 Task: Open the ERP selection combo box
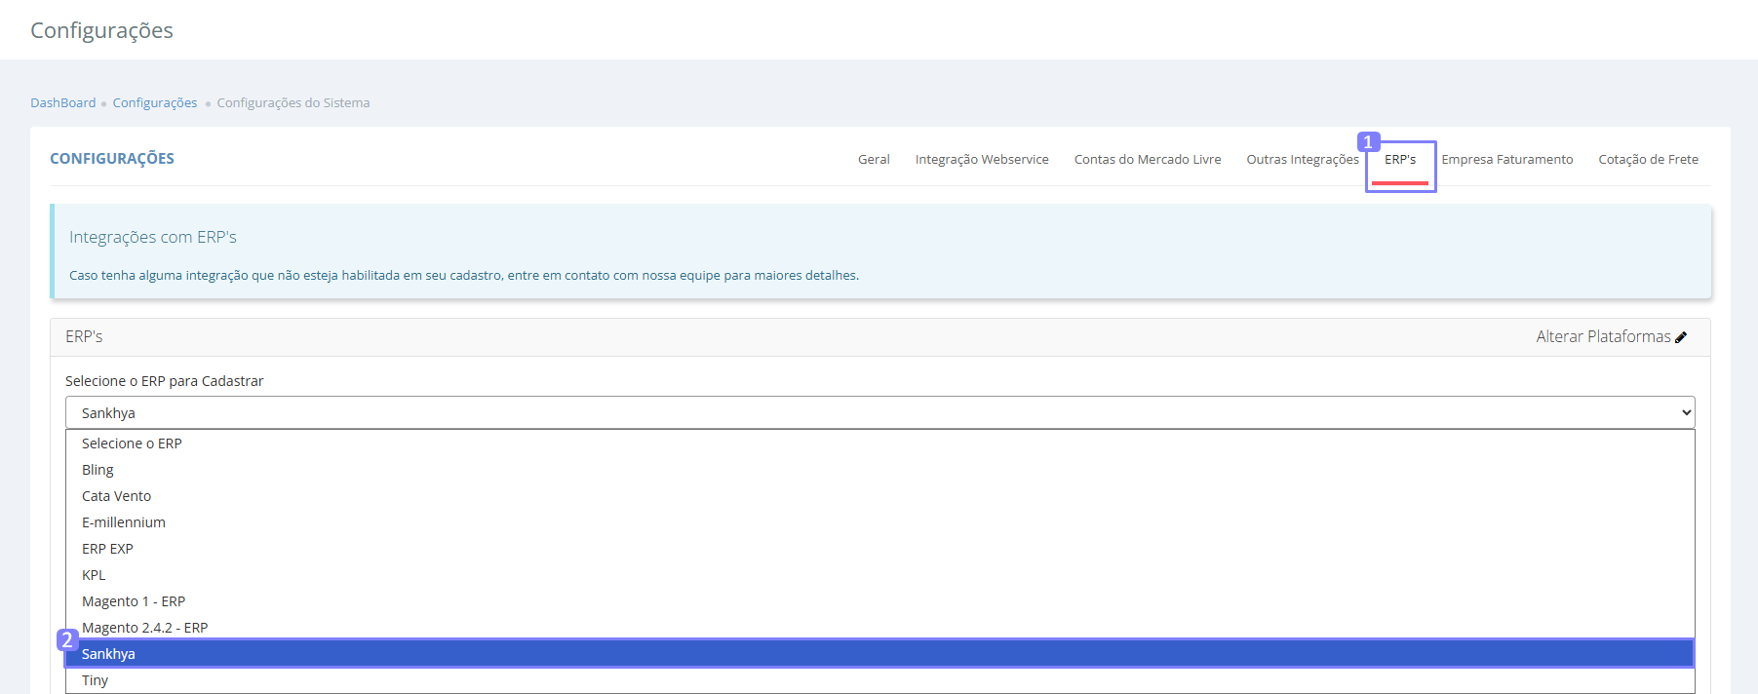[880, 412]
